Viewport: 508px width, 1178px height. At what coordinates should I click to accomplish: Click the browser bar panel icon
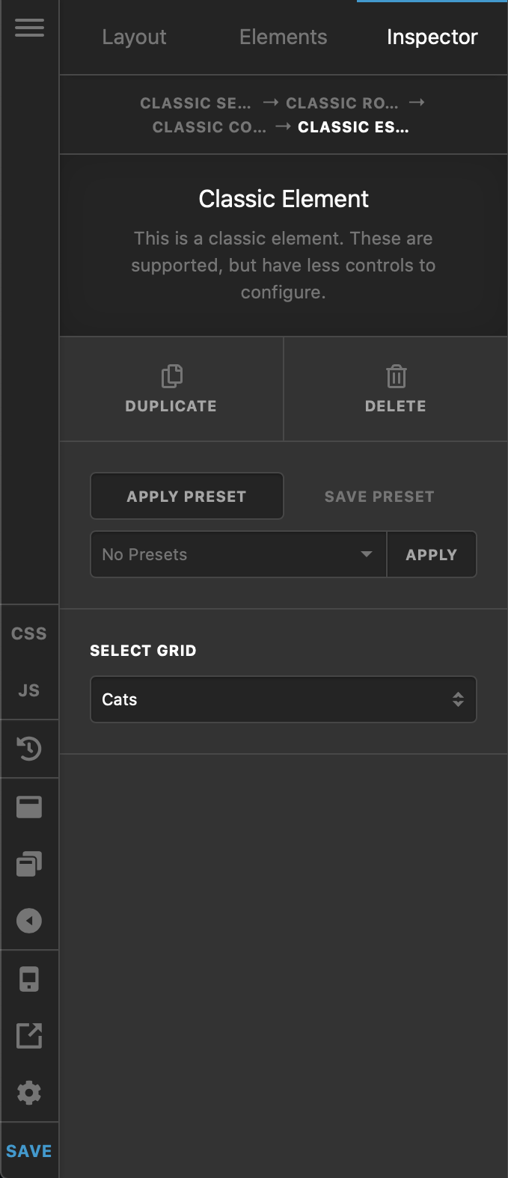29,806
